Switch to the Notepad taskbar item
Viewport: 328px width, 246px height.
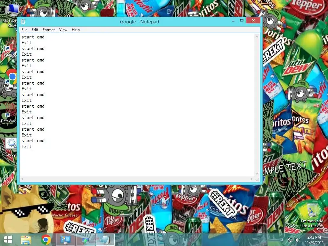coord(105,240)
